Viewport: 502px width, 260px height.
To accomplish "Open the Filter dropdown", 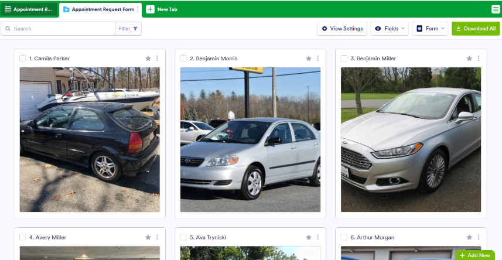I will pos(128,29).
